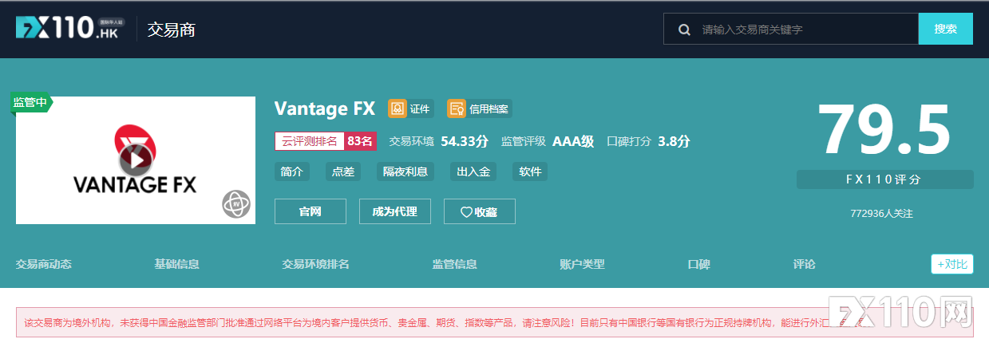
Task: Switch to 交易商动态 tab
Action: (44, 264)
